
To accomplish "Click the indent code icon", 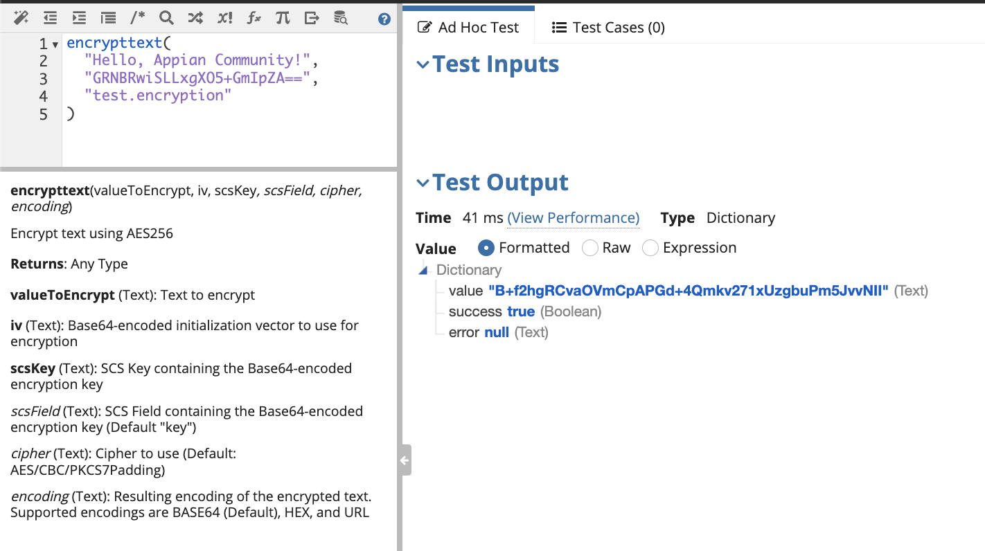I will point(79,18).
